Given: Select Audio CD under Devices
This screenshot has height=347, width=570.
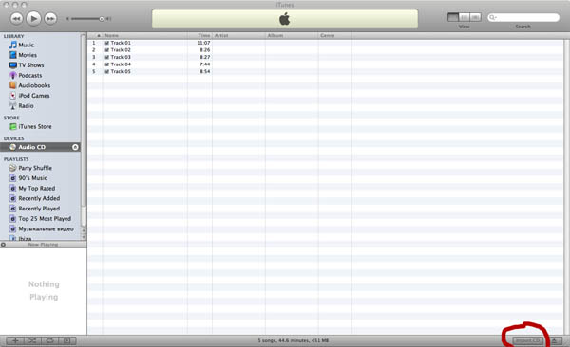Looking at the screenshot, I should point(40,147).
